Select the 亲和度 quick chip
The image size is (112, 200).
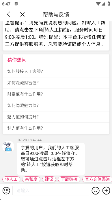(31, 179)
